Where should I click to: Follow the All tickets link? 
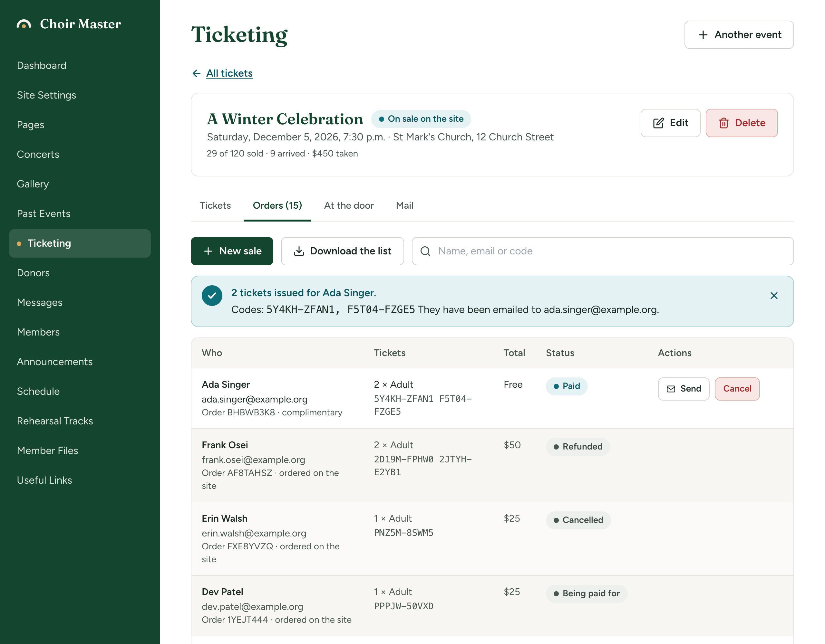[229, 73]
